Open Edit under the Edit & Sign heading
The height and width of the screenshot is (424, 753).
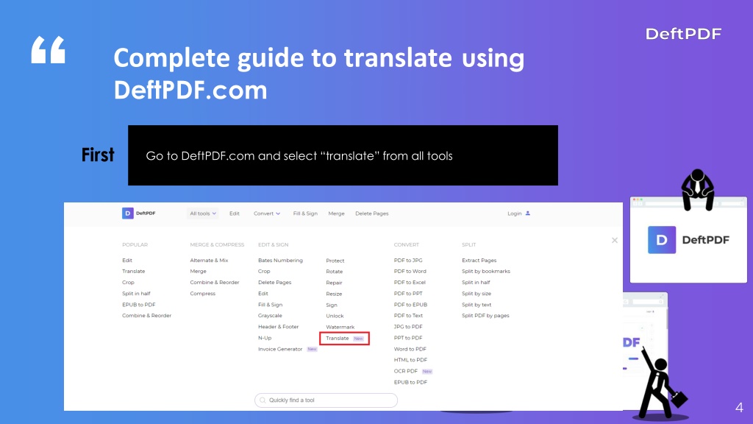263,293
